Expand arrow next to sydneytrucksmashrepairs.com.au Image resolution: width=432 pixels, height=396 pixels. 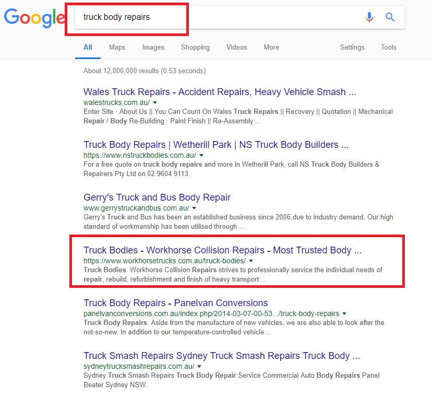pos(199,366)
